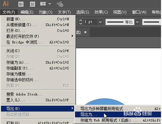Click the arrange documents layout icon

[x=43, y=4]
